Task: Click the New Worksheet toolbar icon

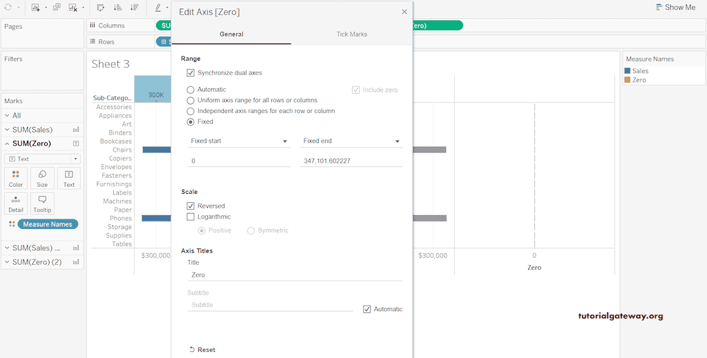Action: point(35,8)
